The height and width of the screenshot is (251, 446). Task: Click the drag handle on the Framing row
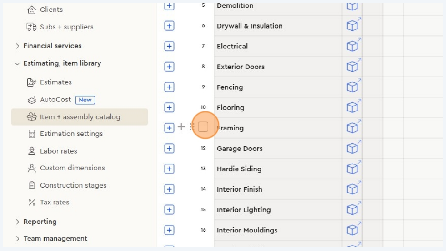pos(191,127)
